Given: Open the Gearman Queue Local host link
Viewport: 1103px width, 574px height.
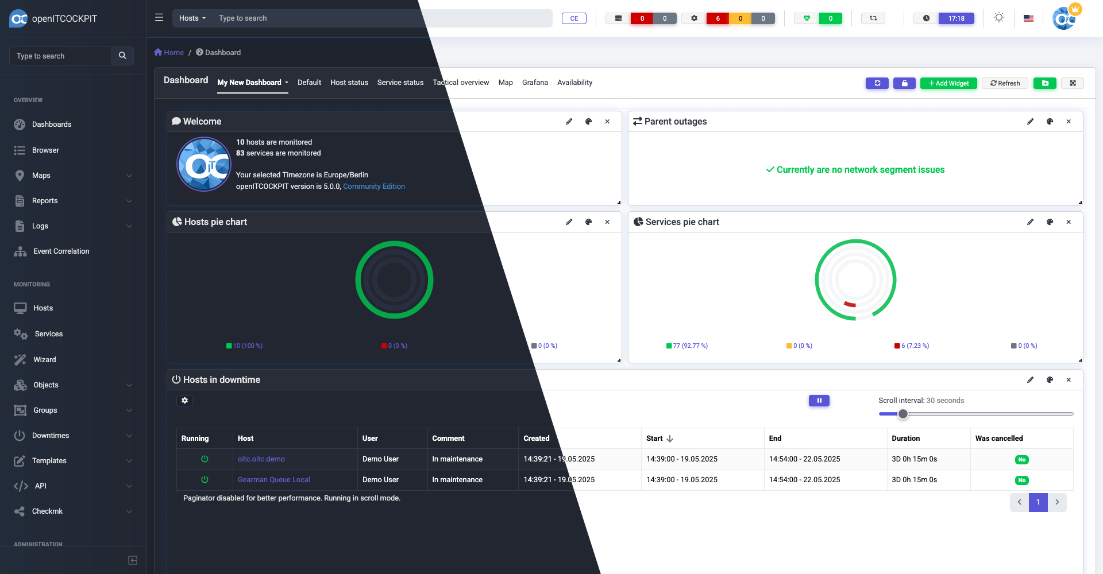Looking at the screenshot, I should [274, 480].
